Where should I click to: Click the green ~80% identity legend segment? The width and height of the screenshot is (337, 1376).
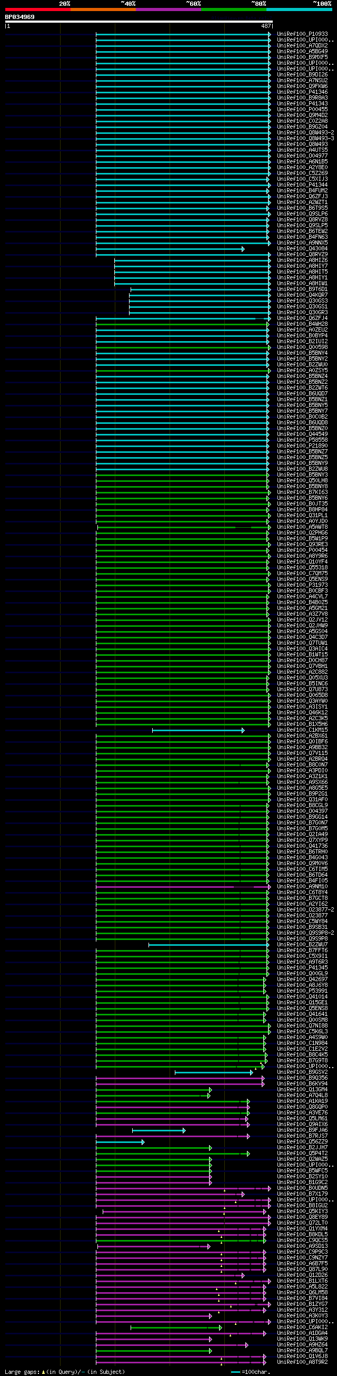[234, 9]
